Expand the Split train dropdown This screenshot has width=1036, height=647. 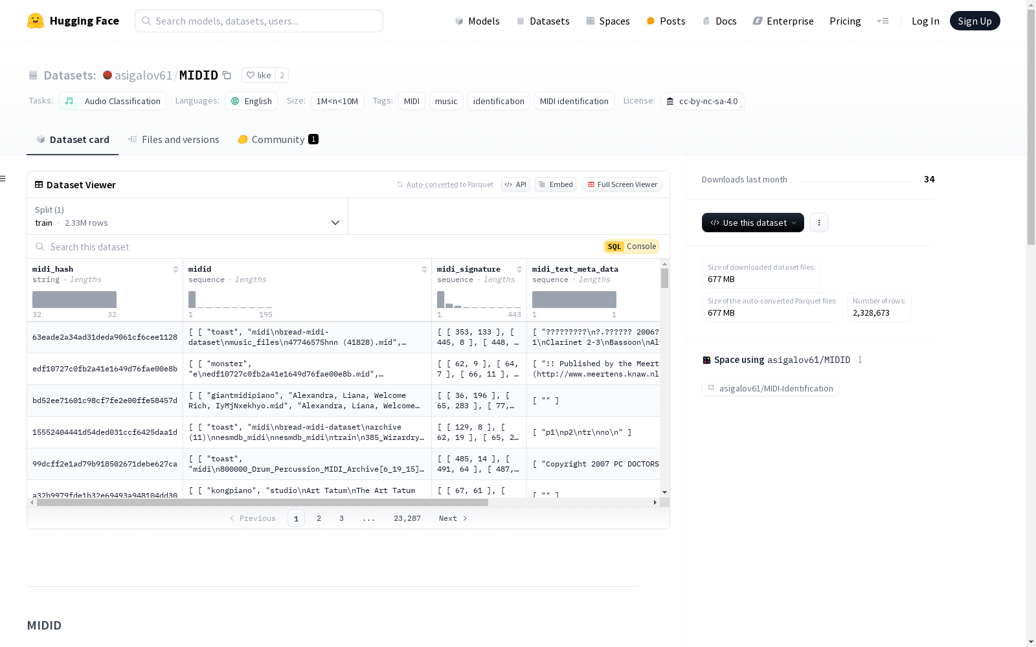[187, 216]
